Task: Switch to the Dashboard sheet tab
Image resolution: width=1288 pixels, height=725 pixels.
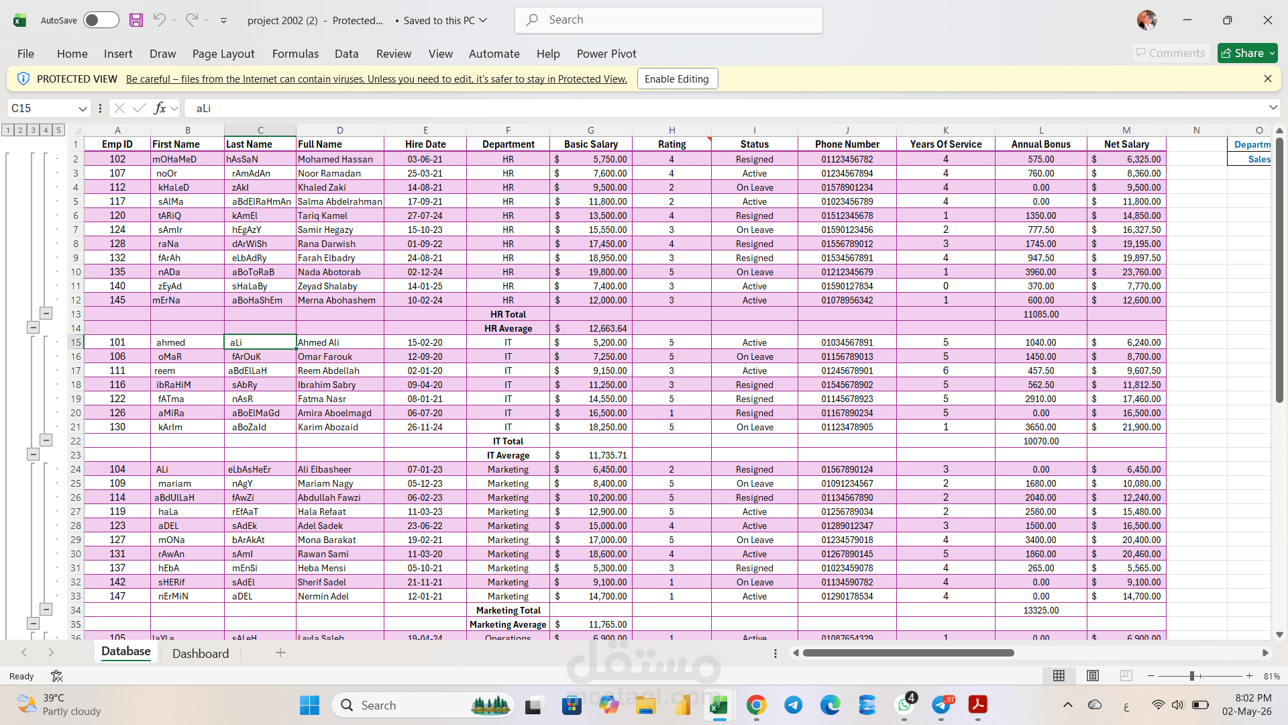Action: 201,653
